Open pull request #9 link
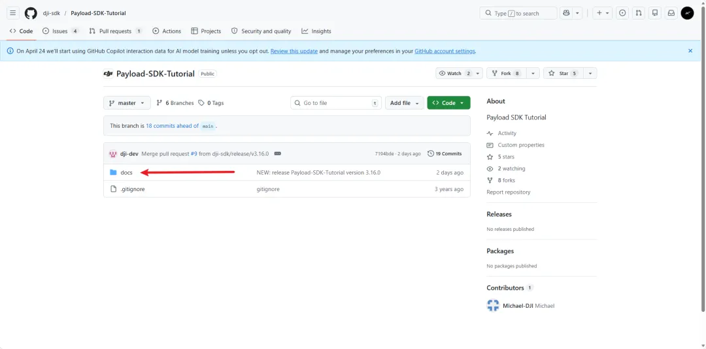 [193, 153]
